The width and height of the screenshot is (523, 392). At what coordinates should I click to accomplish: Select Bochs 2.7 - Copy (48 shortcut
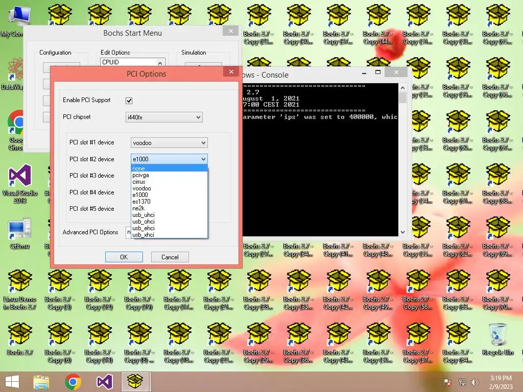tap(378, 250)
